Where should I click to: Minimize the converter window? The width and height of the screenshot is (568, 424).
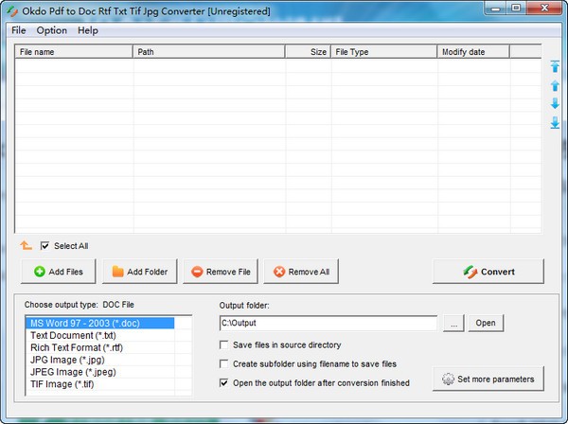pyautogui.click(x=495, y=8)
